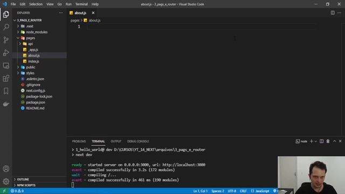
Task: Open the Search view in activity bar
Action: pyautogui.click(x=6, y=27)
